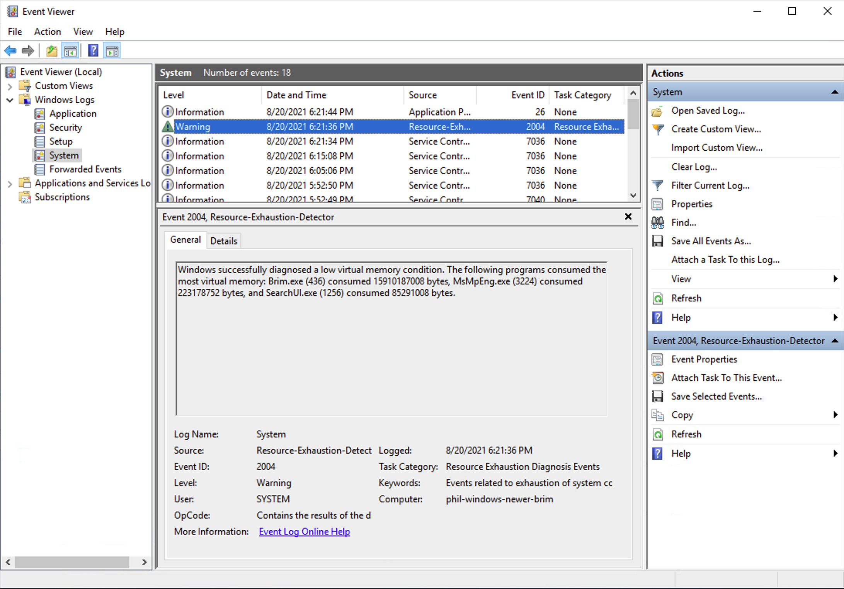844x589 pixels.
Task: Open the Event Log Online Help link
Action: (x=304, y=531)
